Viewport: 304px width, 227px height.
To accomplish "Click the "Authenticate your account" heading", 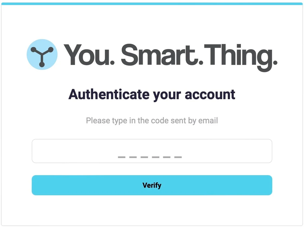I will coord(152,94).
